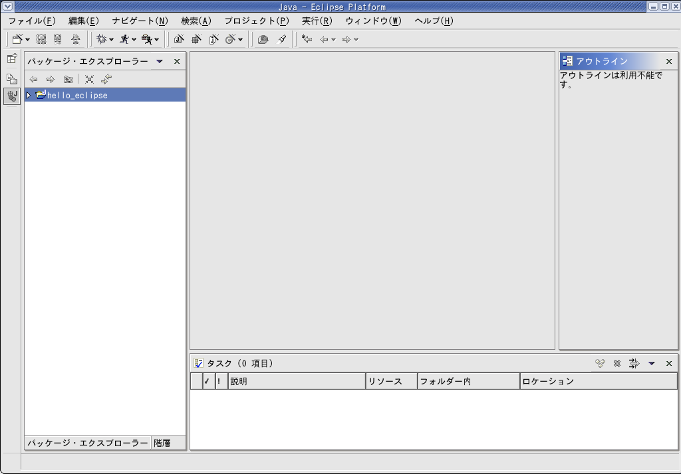Viewport: 681px width, 474px height.
Task: Click the New Java Project icon
Action: 179,40
